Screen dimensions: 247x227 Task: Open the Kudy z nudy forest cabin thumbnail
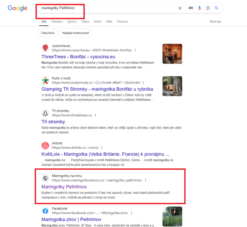click(172, 86)
